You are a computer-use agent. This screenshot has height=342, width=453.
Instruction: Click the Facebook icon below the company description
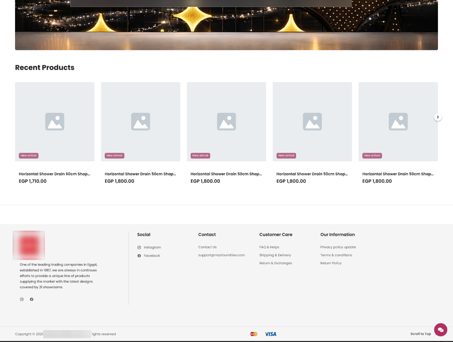[31, 299]
